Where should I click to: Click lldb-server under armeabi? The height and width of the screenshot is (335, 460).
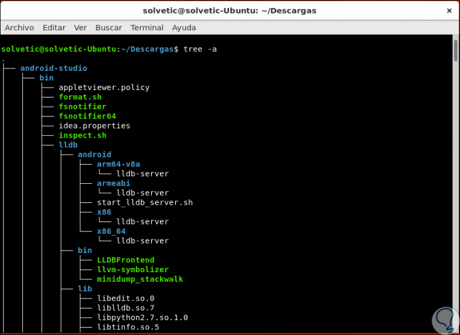coord(143,193)
